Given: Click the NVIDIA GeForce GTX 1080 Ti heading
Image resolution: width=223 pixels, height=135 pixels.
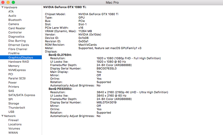Looking at the screenshot, I should [x=65, y=7].
